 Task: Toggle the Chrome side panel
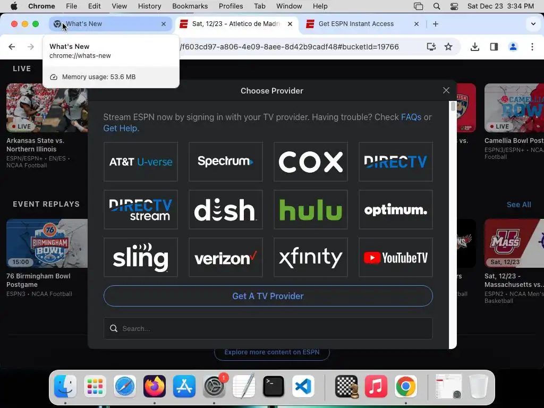[494, 47]
